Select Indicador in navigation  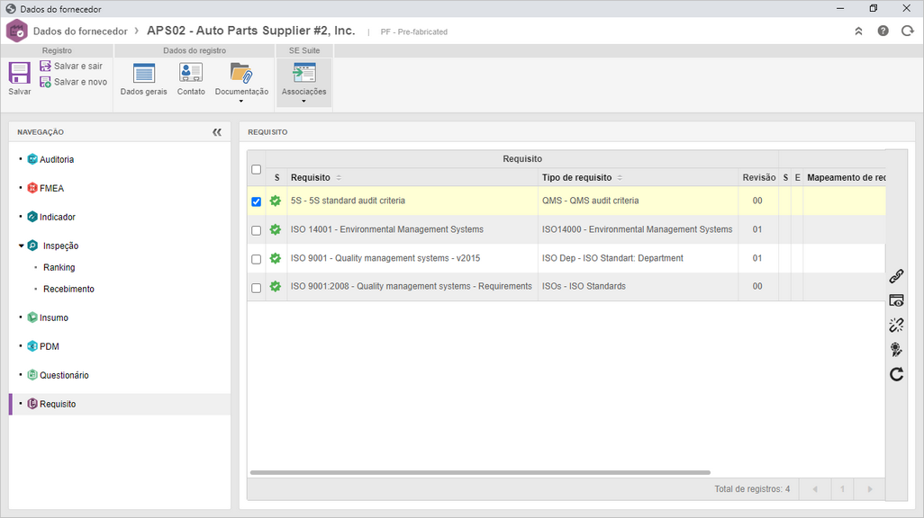(58, 218)
